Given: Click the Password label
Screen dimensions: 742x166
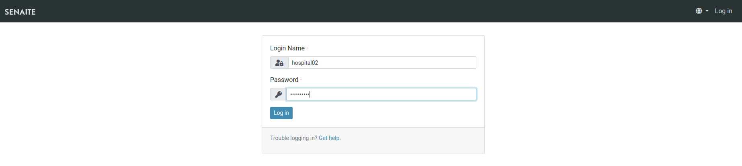Looking at the screenshot, I should [x=284, y=80].
